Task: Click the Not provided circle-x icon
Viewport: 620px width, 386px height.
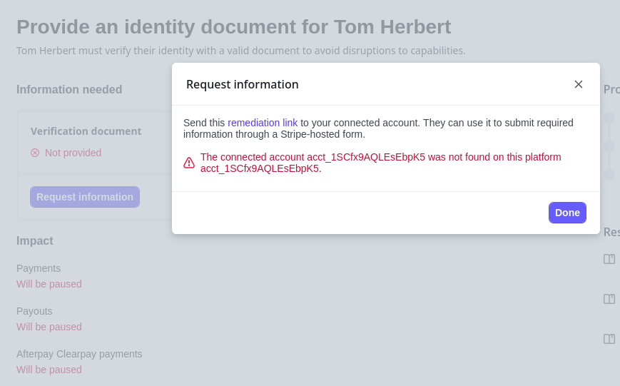Action: (x=35, y=153)
